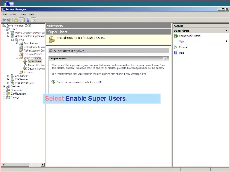This screenshot has height=172, width=230.
Task: Click the Refresh icon in Actions pane
Action: click(176, 47)
